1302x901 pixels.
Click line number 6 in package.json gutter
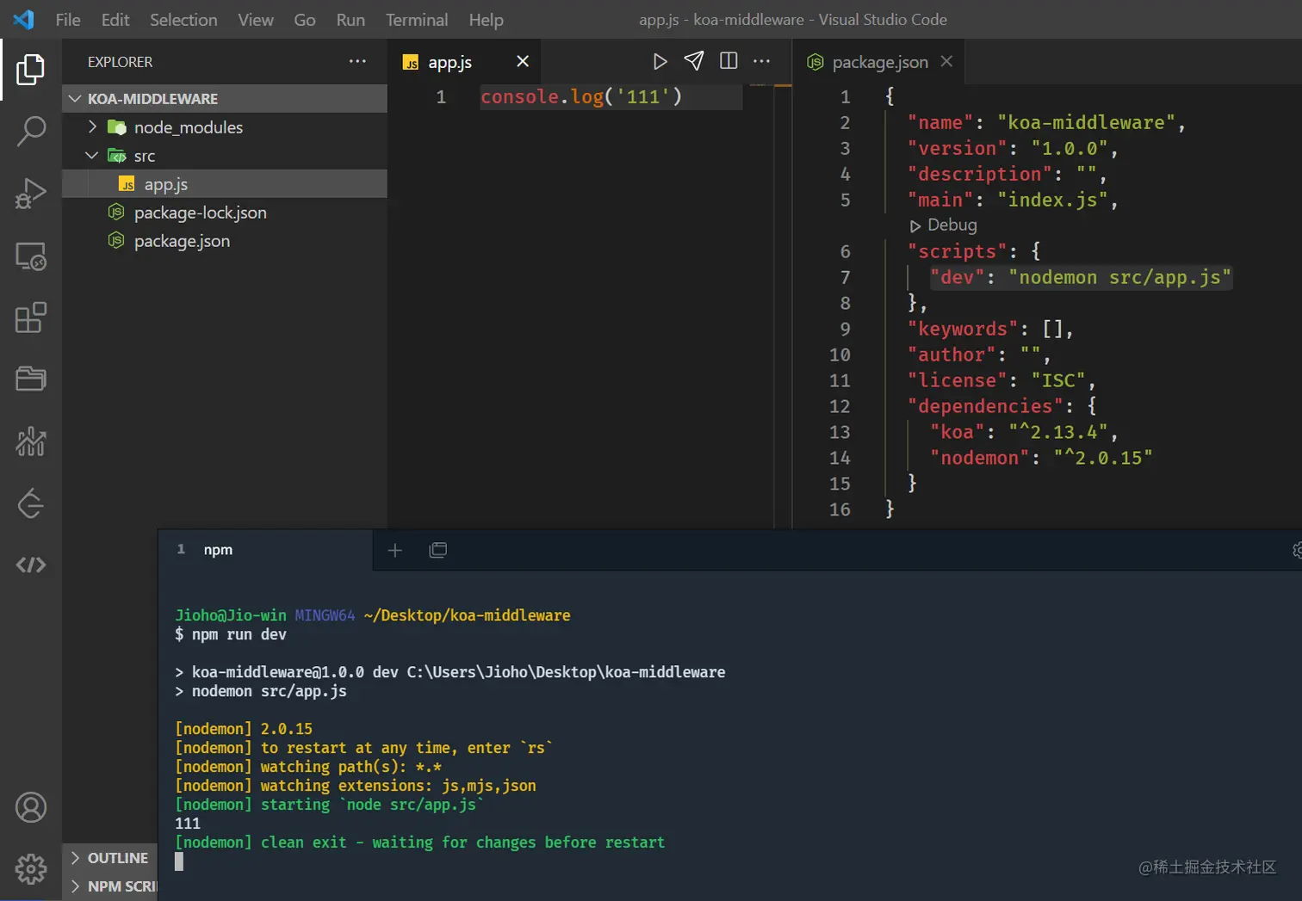(845, 251)
